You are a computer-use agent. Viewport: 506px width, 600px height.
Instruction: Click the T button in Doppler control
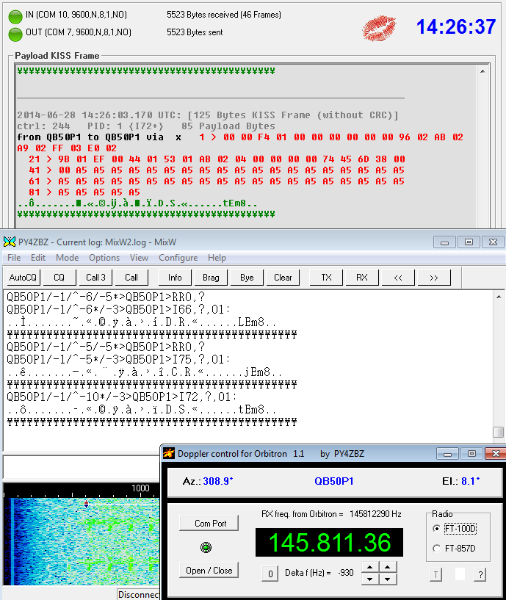[x=435, y=574]
